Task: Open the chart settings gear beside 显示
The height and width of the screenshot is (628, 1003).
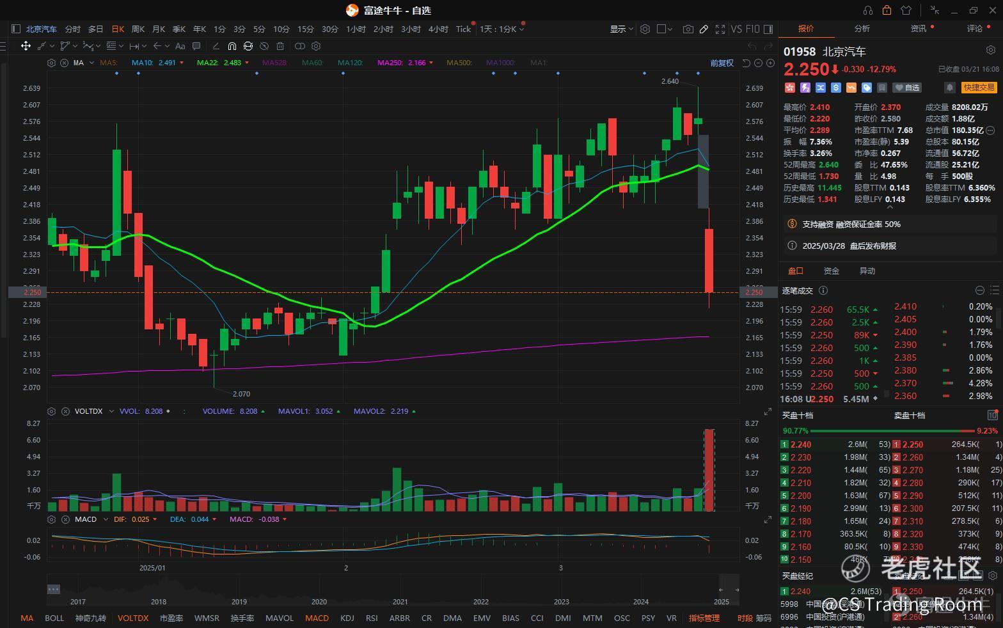Action: (x=645, y=29)
